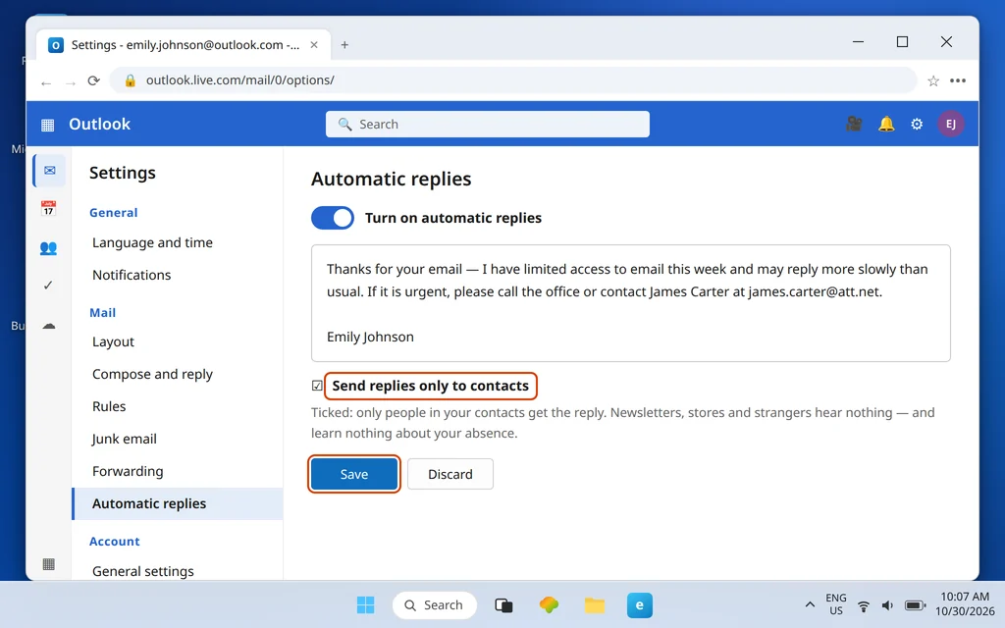The width and height of the screenshot is (1005, 628).
Task: Reload the page with refresh icon
Action: tap(93, 80)
